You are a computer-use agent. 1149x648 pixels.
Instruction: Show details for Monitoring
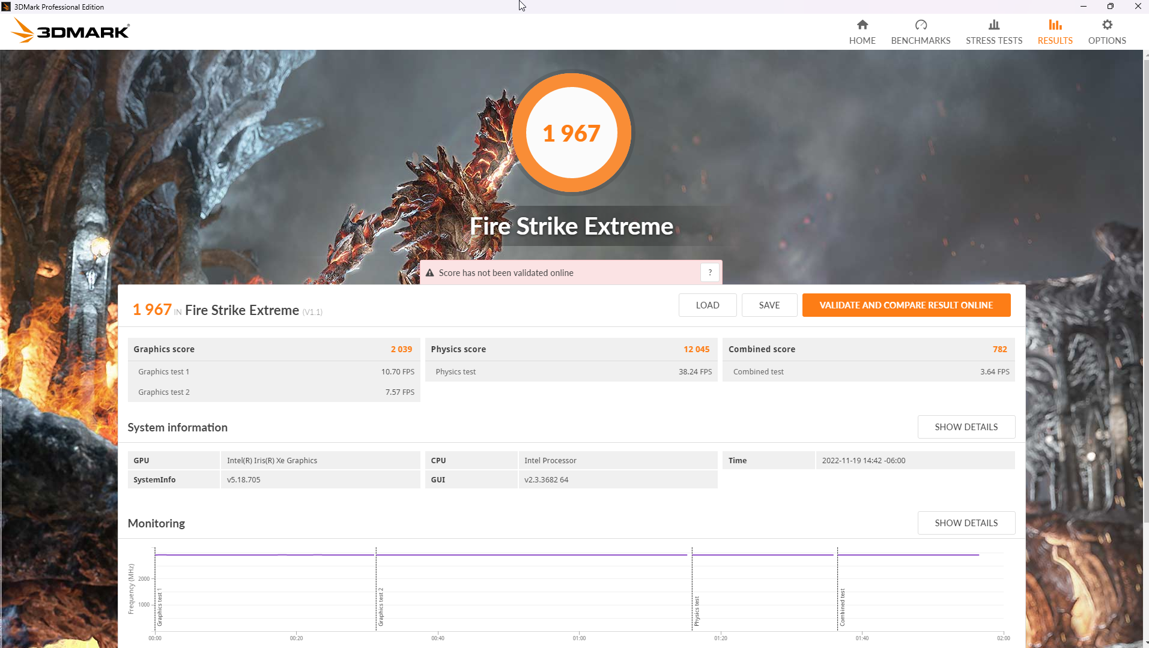pos(966,523)
